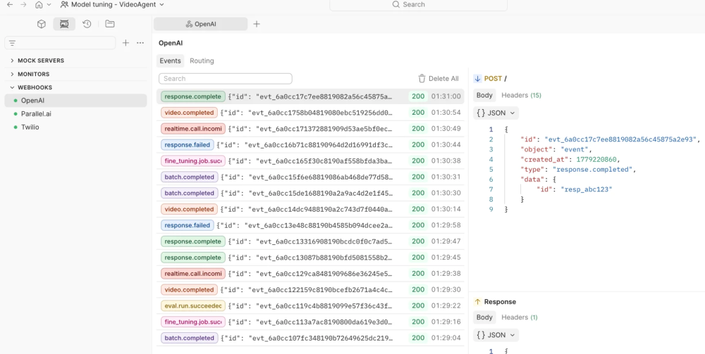Select the response.failed event at 01:30:44
The width and height of the screenshot is (705, 354).
(310, 145)
